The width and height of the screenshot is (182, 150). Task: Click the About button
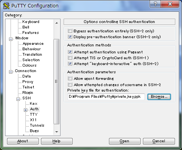pos(23,141)
